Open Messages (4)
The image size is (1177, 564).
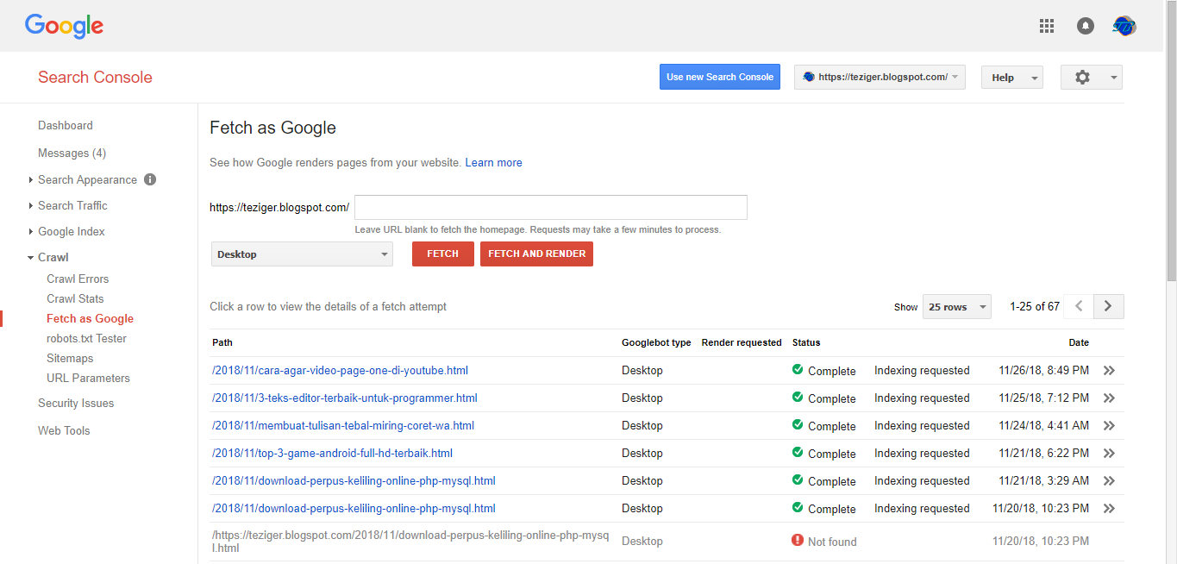click(72, 154)
